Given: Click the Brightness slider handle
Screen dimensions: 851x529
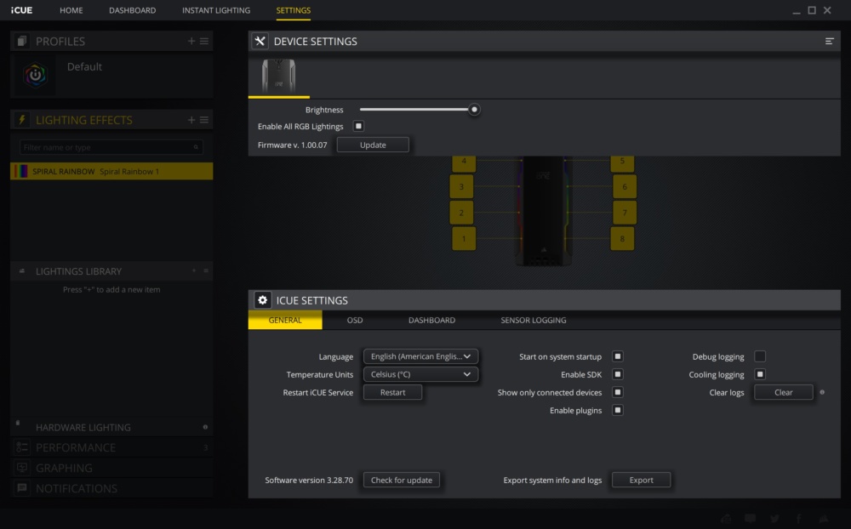Looking at the screenshot, I should 474,110.
